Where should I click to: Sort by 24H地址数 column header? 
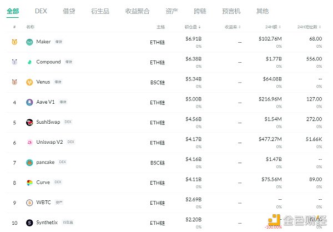coord(309,27)
